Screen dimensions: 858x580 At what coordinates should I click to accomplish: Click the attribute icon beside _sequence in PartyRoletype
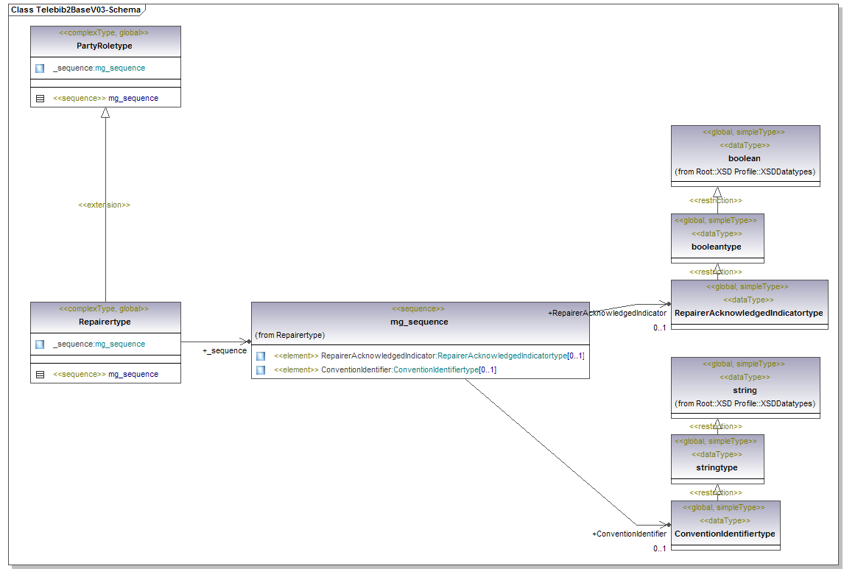tap(40, 68)
